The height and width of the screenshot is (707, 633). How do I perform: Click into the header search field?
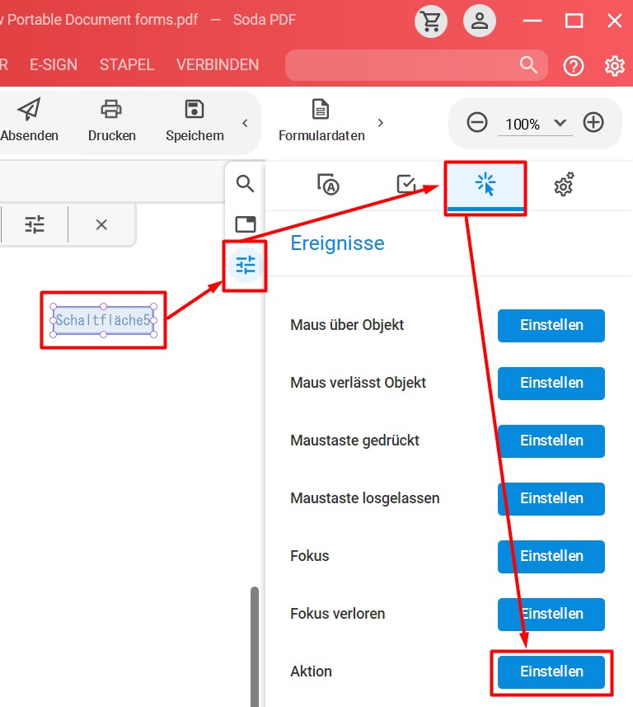coord(416,65)
